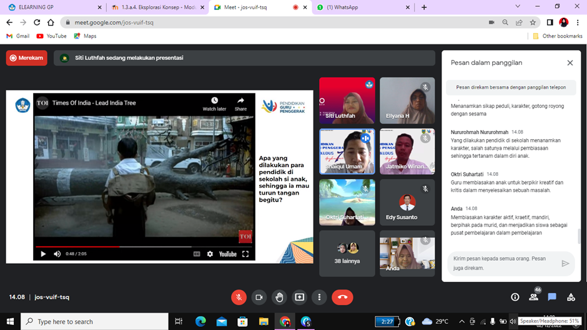This screenshot has width=587, height=330.
Task: Open the present screen option
Action: pos(300,297)
